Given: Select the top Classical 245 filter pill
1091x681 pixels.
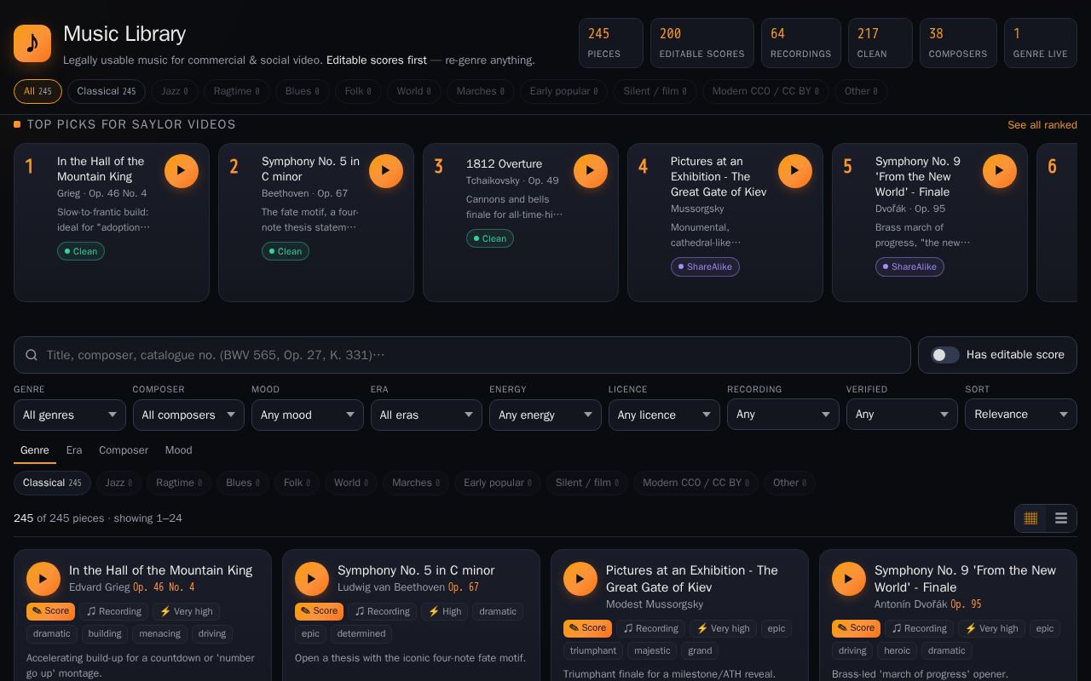Looking at the screenshot, I should [x=107, y=91].
